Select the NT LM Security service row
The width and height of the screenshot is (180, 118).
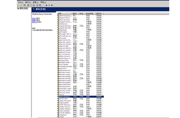tap(80, 54)
